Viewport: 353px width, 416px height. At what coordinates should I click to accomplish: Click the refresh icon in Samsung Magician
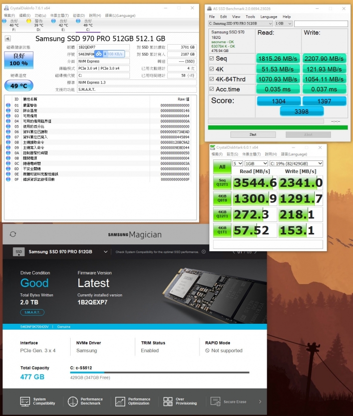click(x=13, y=234)
